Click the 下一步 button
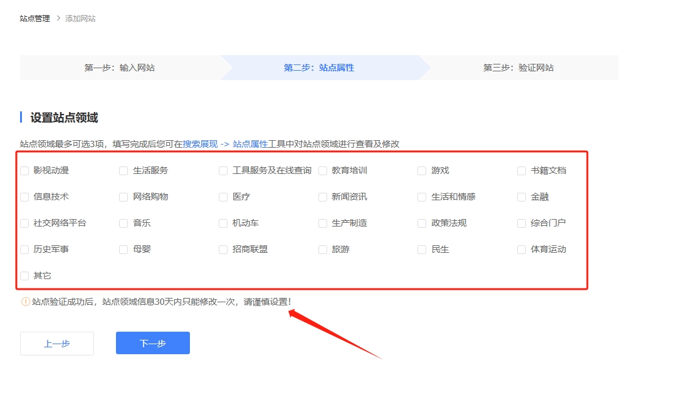Image resolution: width=692 pixels, height=393 pixels. point(153,343)
